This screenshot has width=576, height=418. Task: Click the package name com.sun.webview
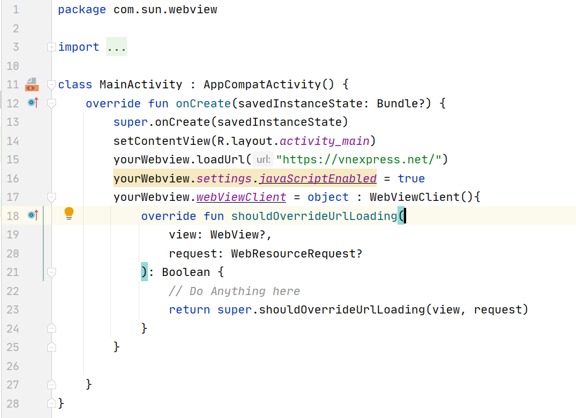165,10
